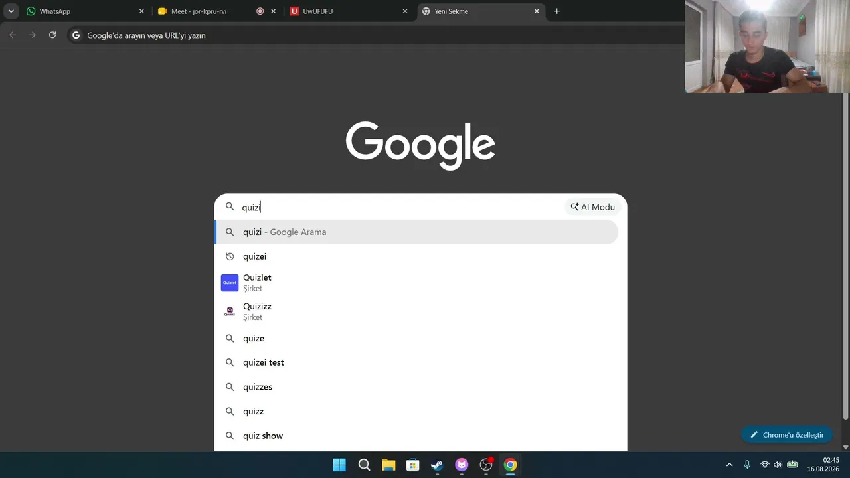Viewport: 850px width, 478px height.
Task: Click the search icon beside 'quiz show'
Action: 230,436
